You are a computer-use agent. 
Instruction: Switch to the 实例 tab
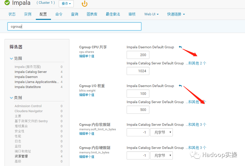[x=28, y=14]
